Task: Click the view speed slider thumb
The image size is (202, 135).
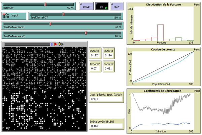Action: [51, 44]
